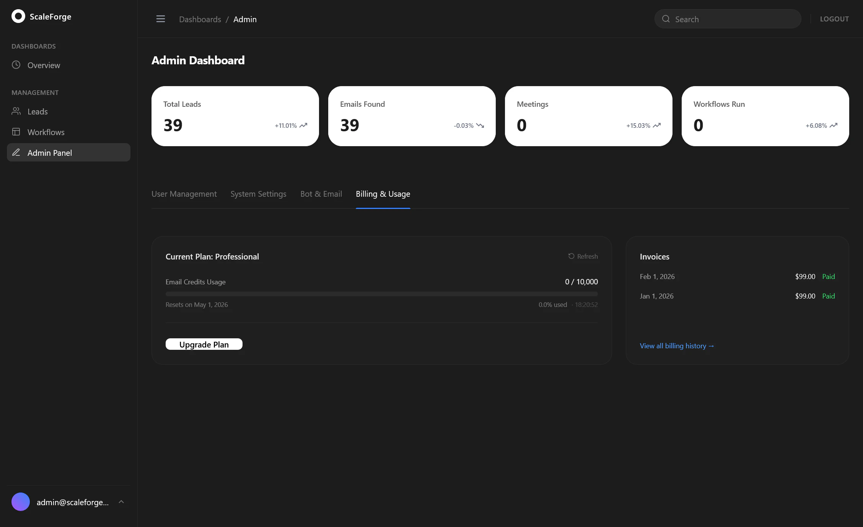Click the Meetings trend-up arrow
The height and width of the screenshot is (527, 863).
pos(657,126)
